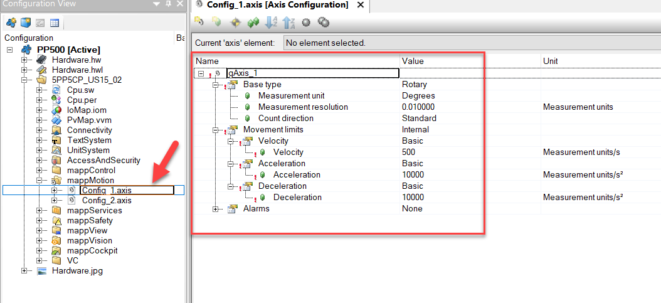Click the TextSystem folder icon
The image size is (661, 303).
(56, 141)
